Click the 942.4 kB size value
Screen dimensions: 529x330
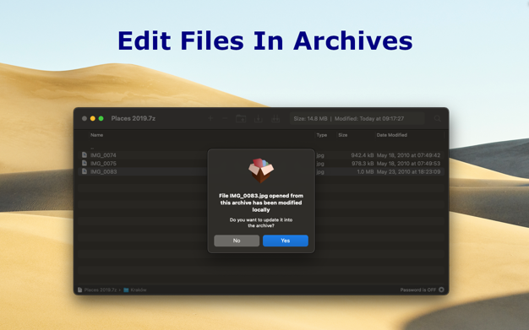tap(362, 155)
